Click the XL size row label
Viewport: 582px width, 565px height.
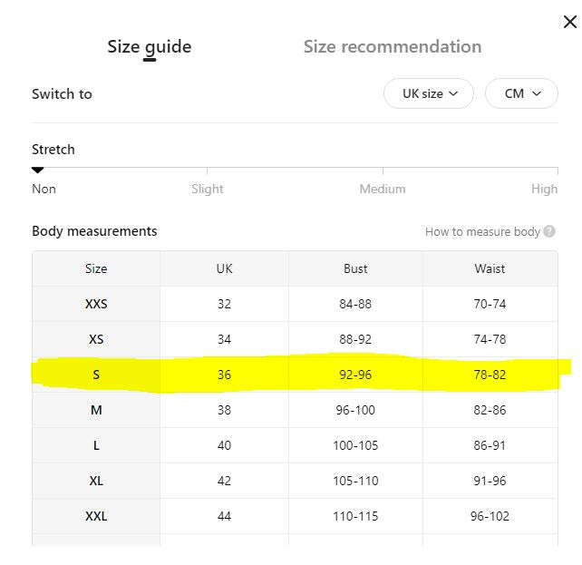click(x=96, y=481)
